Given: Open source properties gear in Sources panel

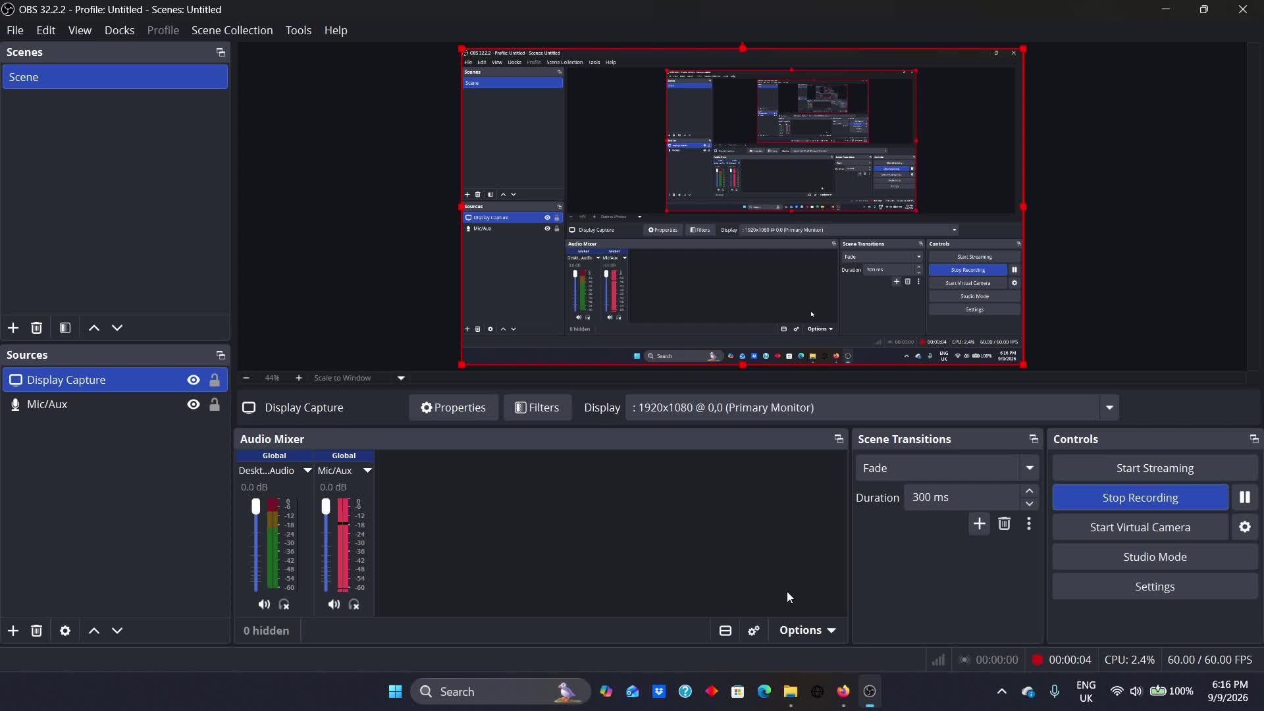Looking at the screenshot, I should tap(65, 631).
